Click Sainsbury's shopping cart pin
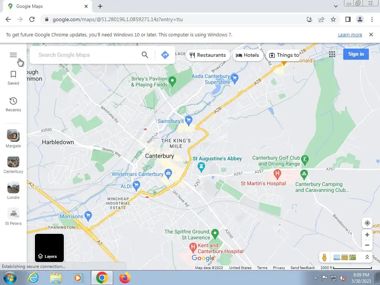The width and height of the screenshot is (380, 285). (188, 120)
